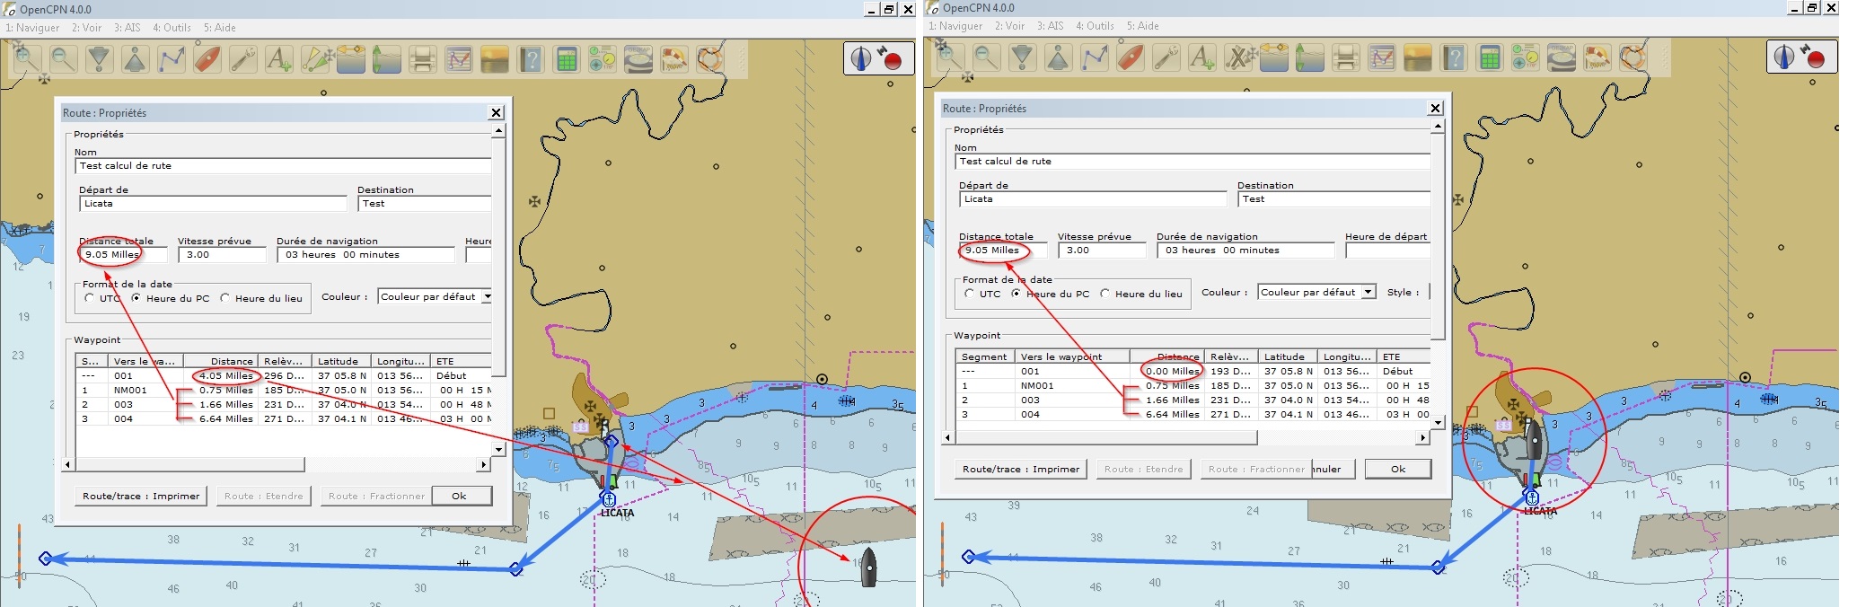The height and width of the screenshot is (607, 1857).
Task: Select UTC date format in right dialog
Action: point(969,294)
